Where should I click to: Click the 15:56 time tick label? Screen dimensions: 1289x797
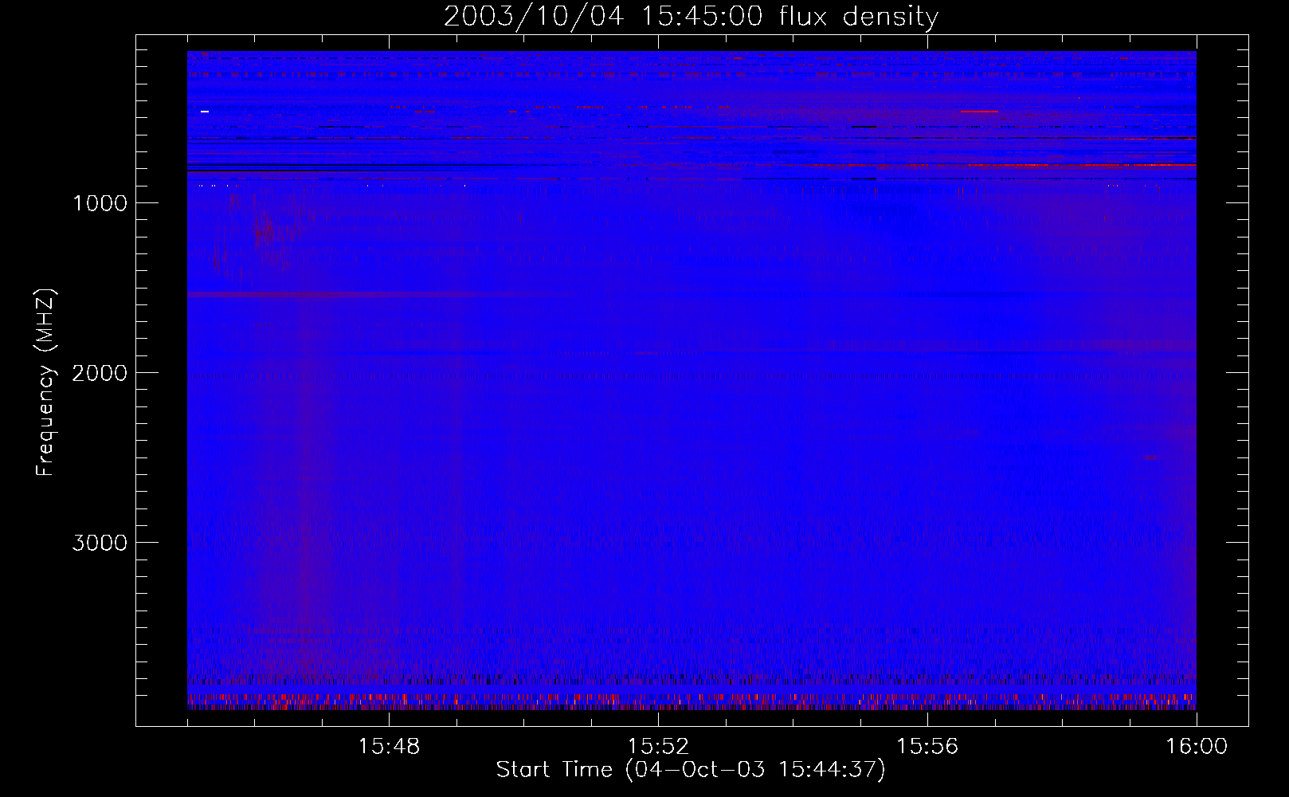(927, 747)
